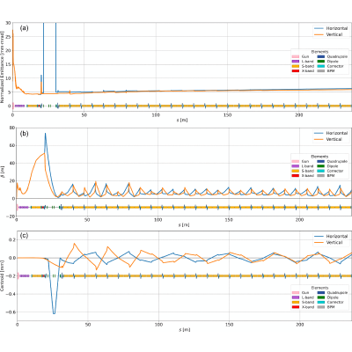Click the Dipole green swatch in panel (a) legend
Viewport: 352px width, 352px height.
pos(321,62)
